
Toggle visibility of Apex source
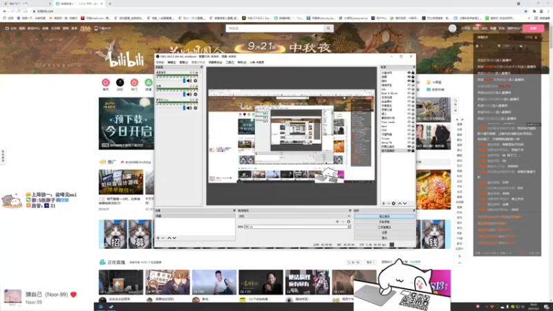coord(409,126)
